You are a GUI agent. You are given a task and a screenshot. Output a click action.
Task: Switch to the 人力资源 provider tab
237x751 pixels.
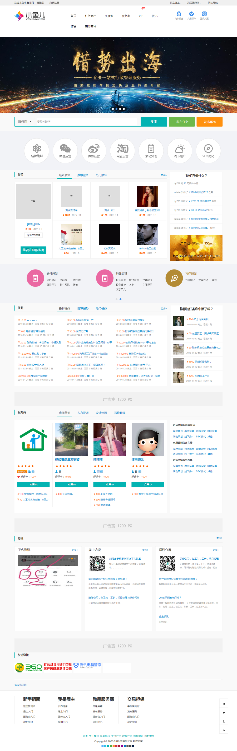pyautogui.click(x=83, y=413)
